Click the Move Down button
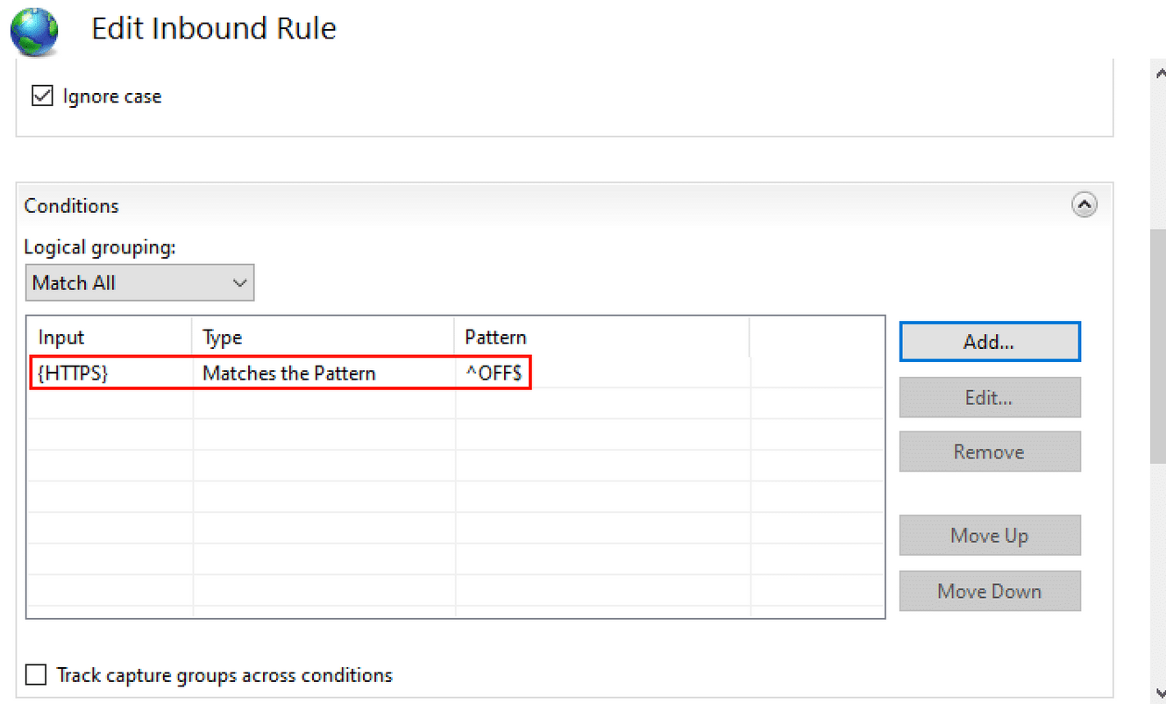1166x704 pixels. (990, 592)
